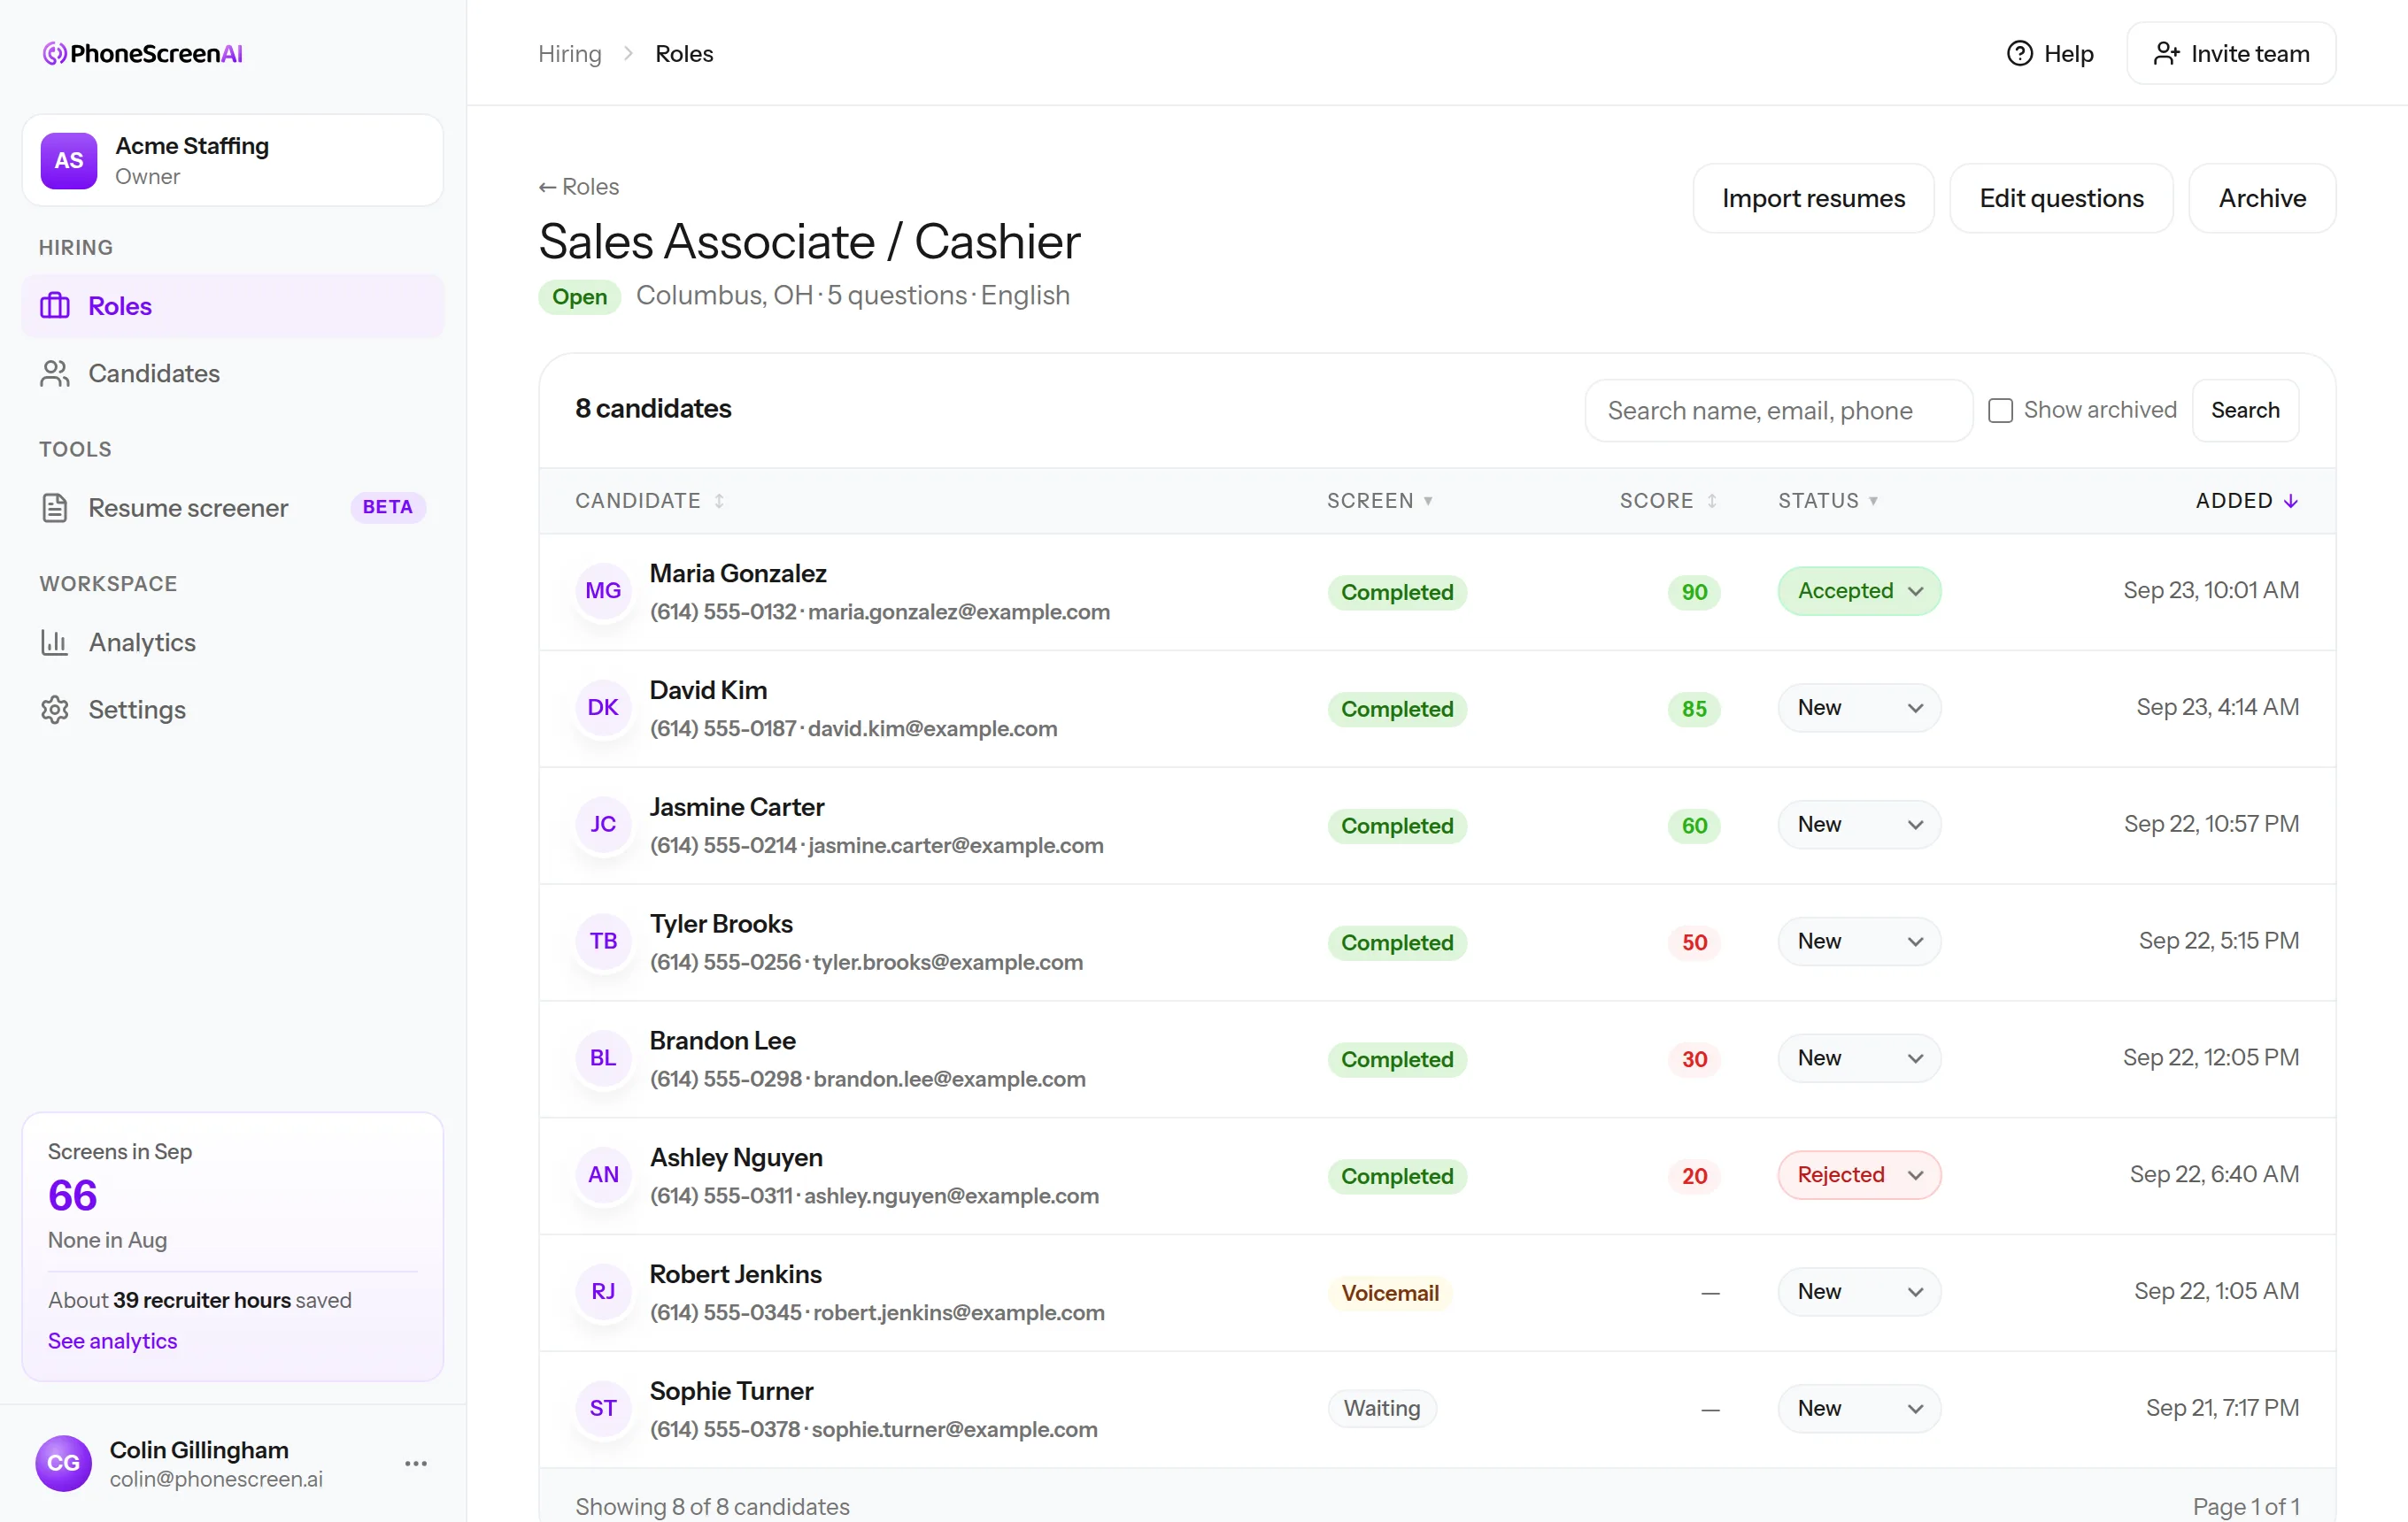Screen dimensions: 2408x1522
Task: Sort by the Score column header
Action: pos(1668,501)
